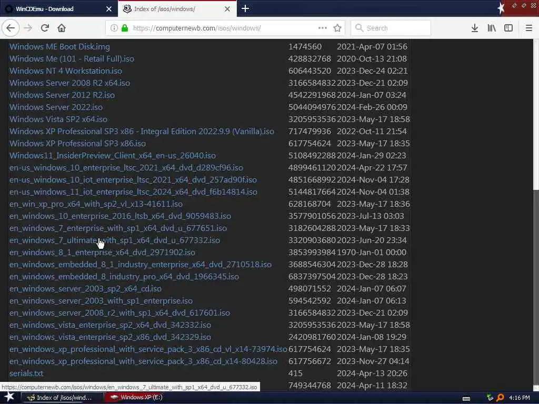Click en-us_windows_10_iot_enterprise_ltsc_2021 iso
The width and height of the screenshot is (539, 404).
[133, 180]
